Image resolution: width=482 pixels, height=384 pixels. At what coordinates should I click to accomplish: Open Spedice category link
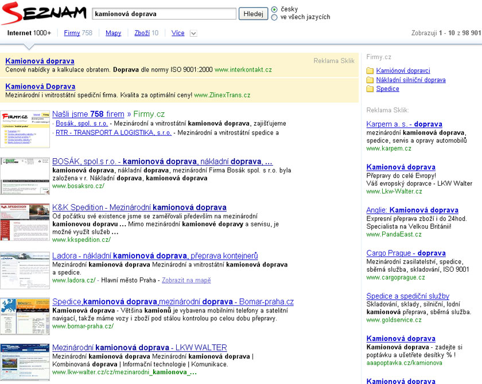(388, 89)
